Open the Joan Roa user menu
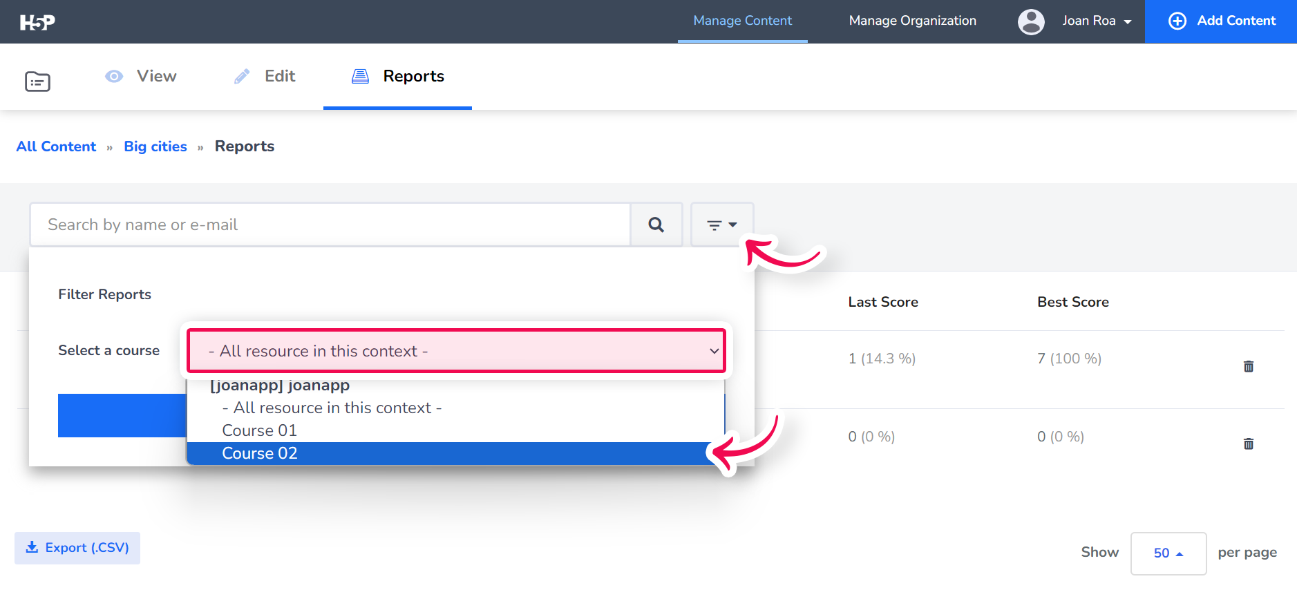 point(1097,21)
